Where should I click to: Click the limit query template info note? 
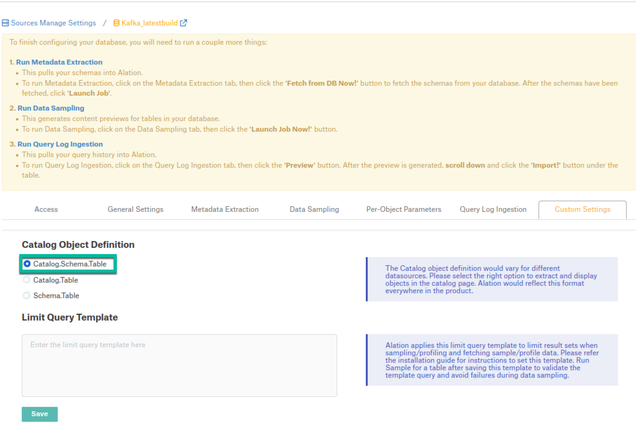tap(492, 360)
